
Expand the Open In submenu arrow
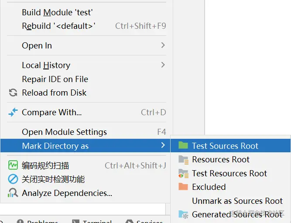(163, 45)
